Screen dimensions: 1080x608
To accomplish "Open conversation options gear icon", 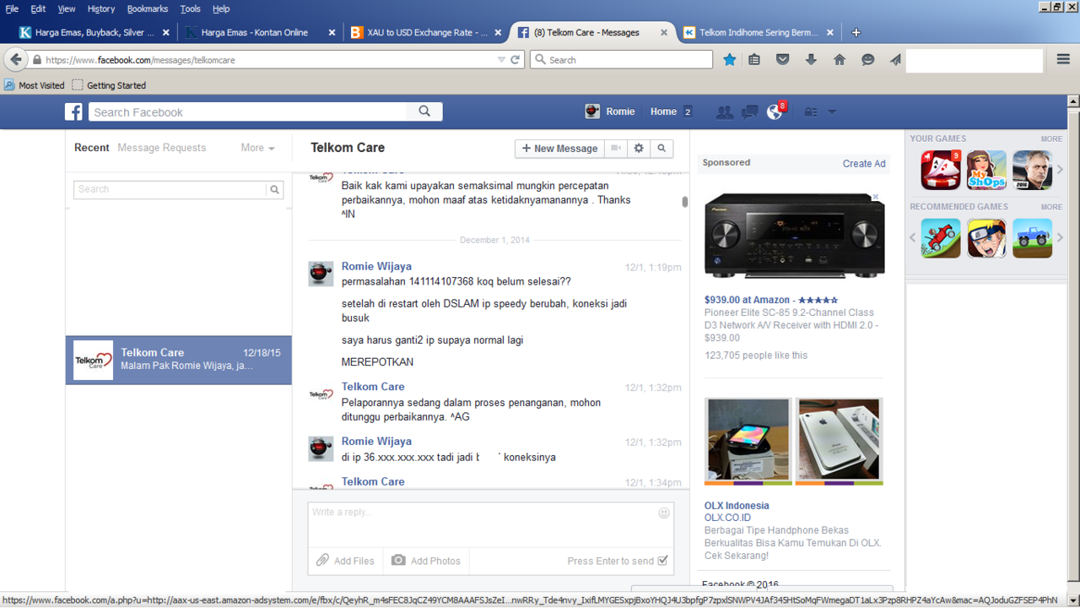I will pyautogui.click(x=639, y=148).
